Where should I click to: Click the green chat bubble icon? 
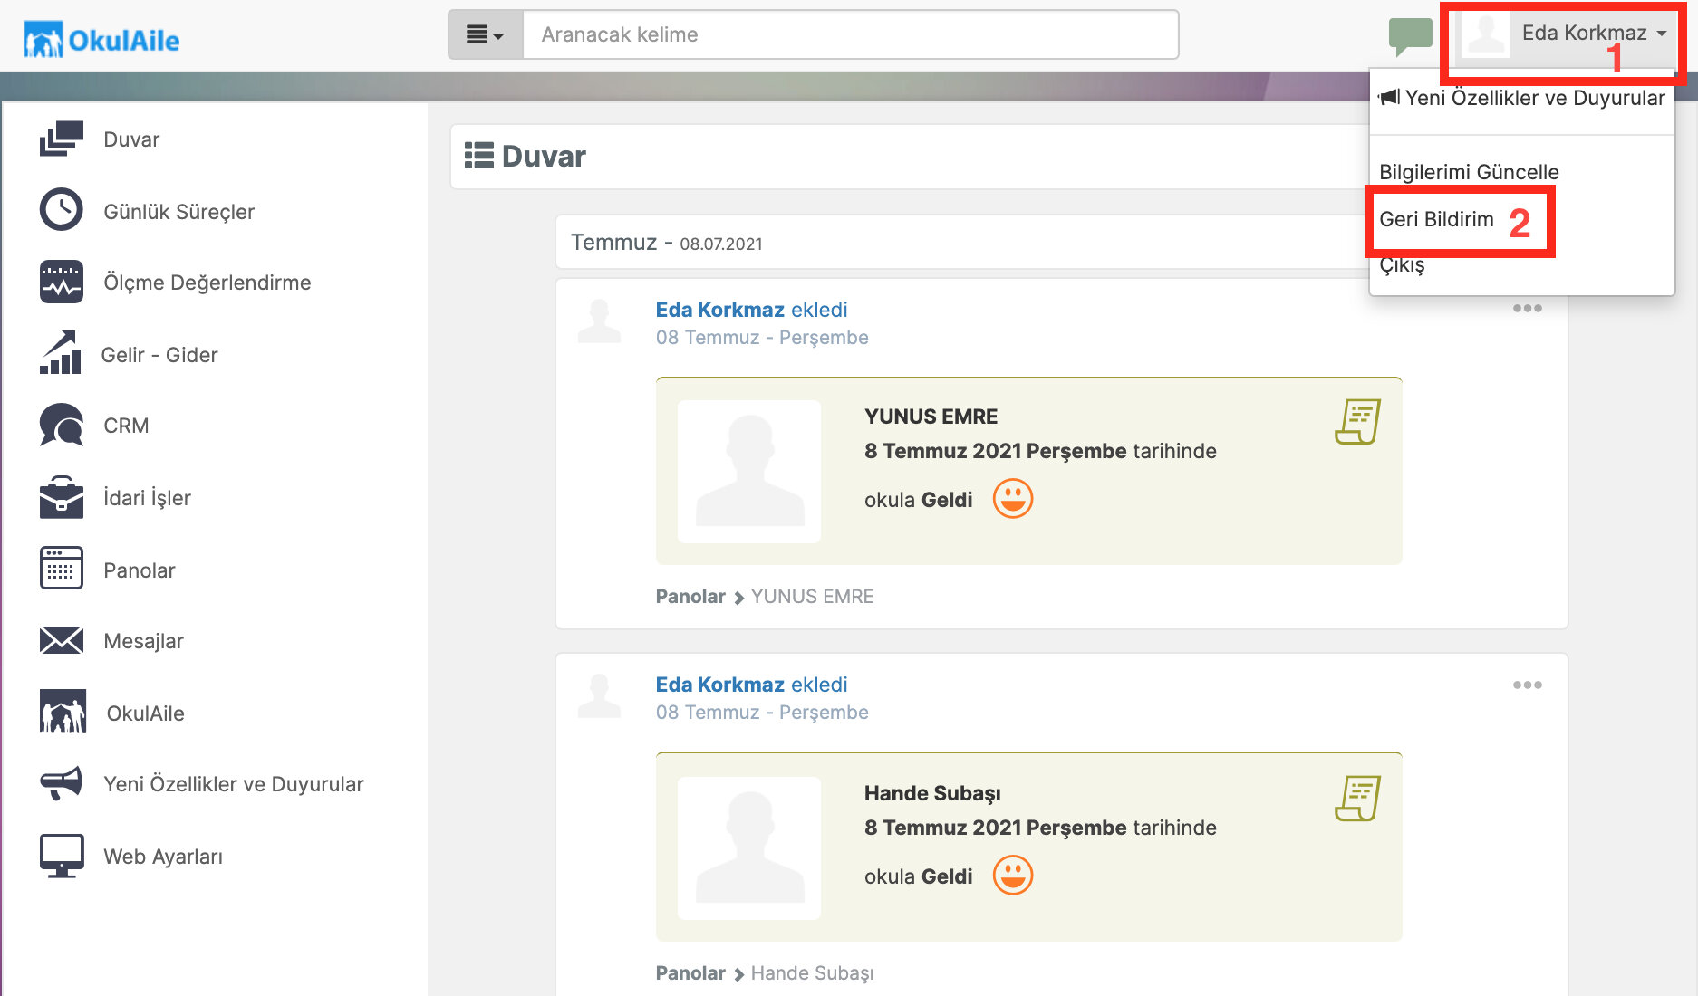point(1410,36)
